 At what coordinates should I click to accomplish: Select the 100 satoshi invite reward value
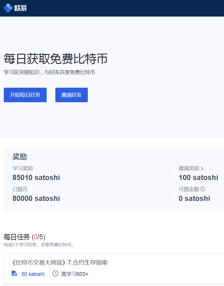click(198, 177)
